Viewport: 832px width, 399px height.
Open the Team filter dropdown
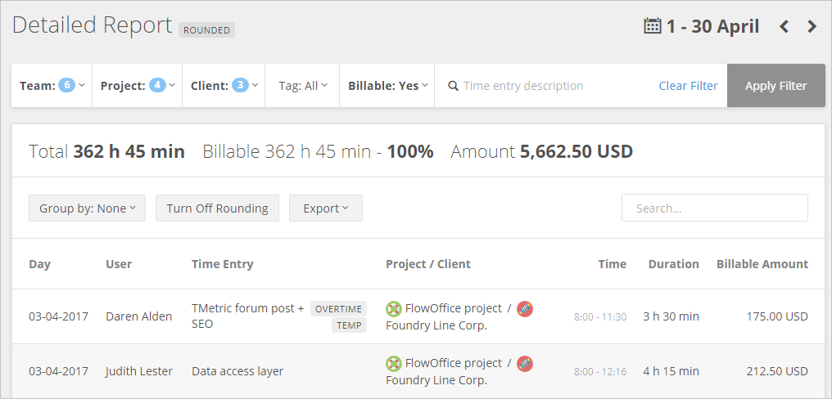pyautogui.click(x=52, y=86)
